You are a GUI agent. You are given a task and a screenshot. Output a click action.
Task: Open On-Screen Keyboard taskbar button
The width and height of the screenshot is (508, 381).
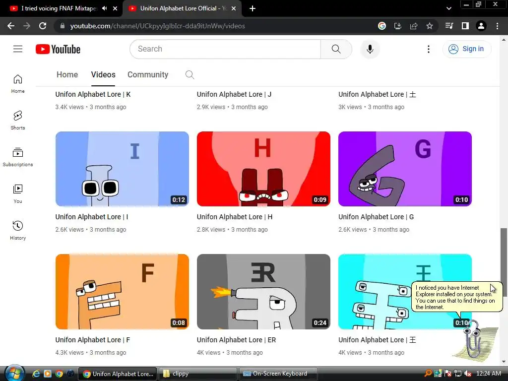[x=278, y=374]
